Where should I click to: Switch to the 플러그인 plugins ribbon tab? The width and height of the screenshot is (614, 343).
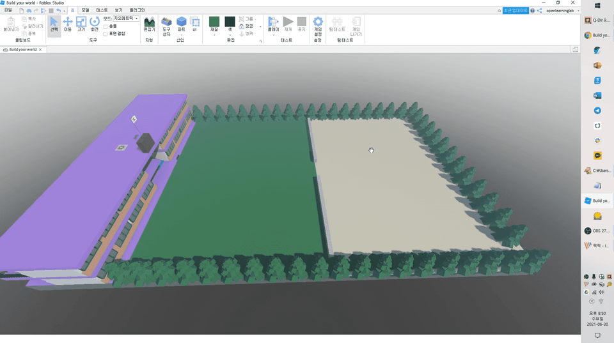tap(137, 10)
